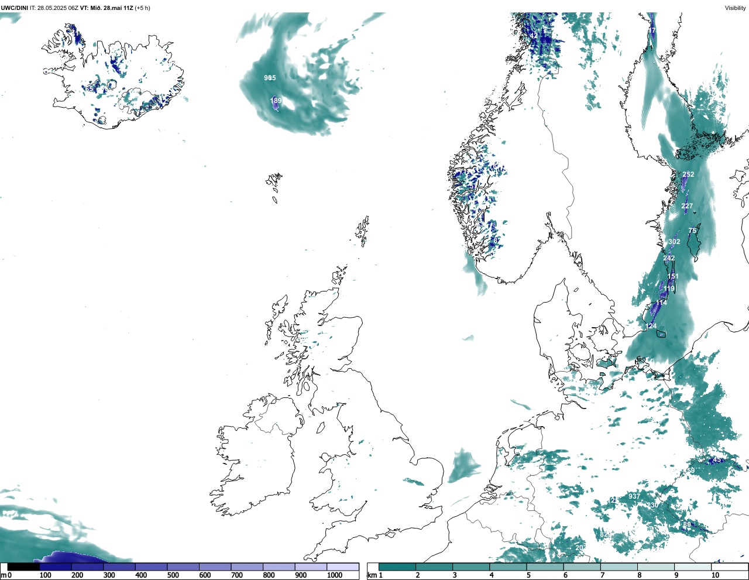
Task: Click the '10' tick label in kilometer legend
Action: (715, 575)
